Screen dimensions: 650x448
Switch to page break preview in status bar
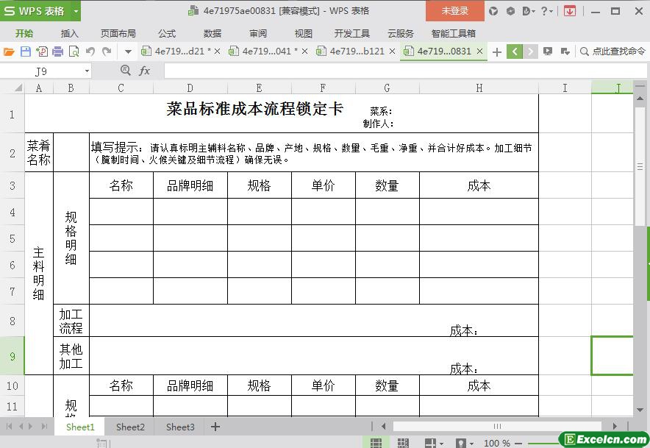coord(403,443)
